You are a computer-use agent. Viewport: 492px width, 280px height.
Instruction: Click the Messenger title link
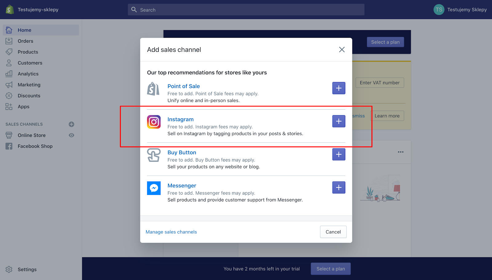(x=182, y=186)
